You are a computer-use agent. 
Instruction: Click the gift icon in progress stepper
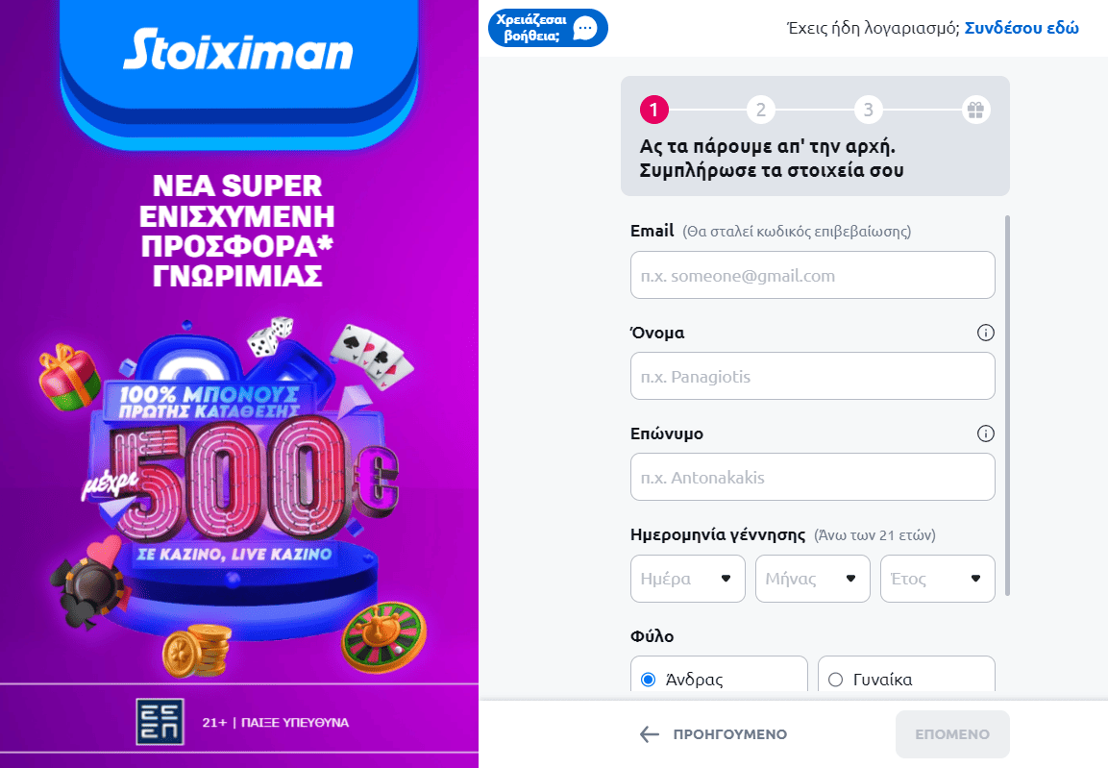coord(975,111)
